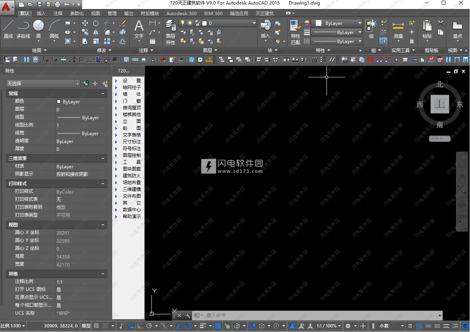Open the 无选择 selection dropdown
470x332 pixels.
(x=43, y=84)
